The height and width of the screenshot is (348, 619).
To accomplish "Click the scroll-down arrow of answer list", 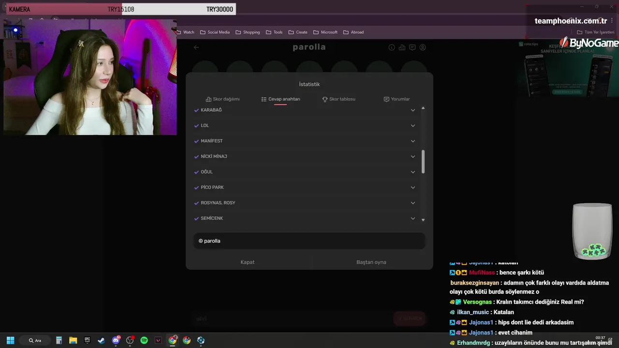I will (x=423, y=220).
